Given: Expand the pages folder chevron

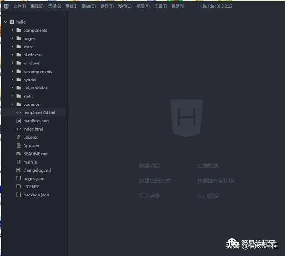Looking at the screenshot, I should 12,38.
